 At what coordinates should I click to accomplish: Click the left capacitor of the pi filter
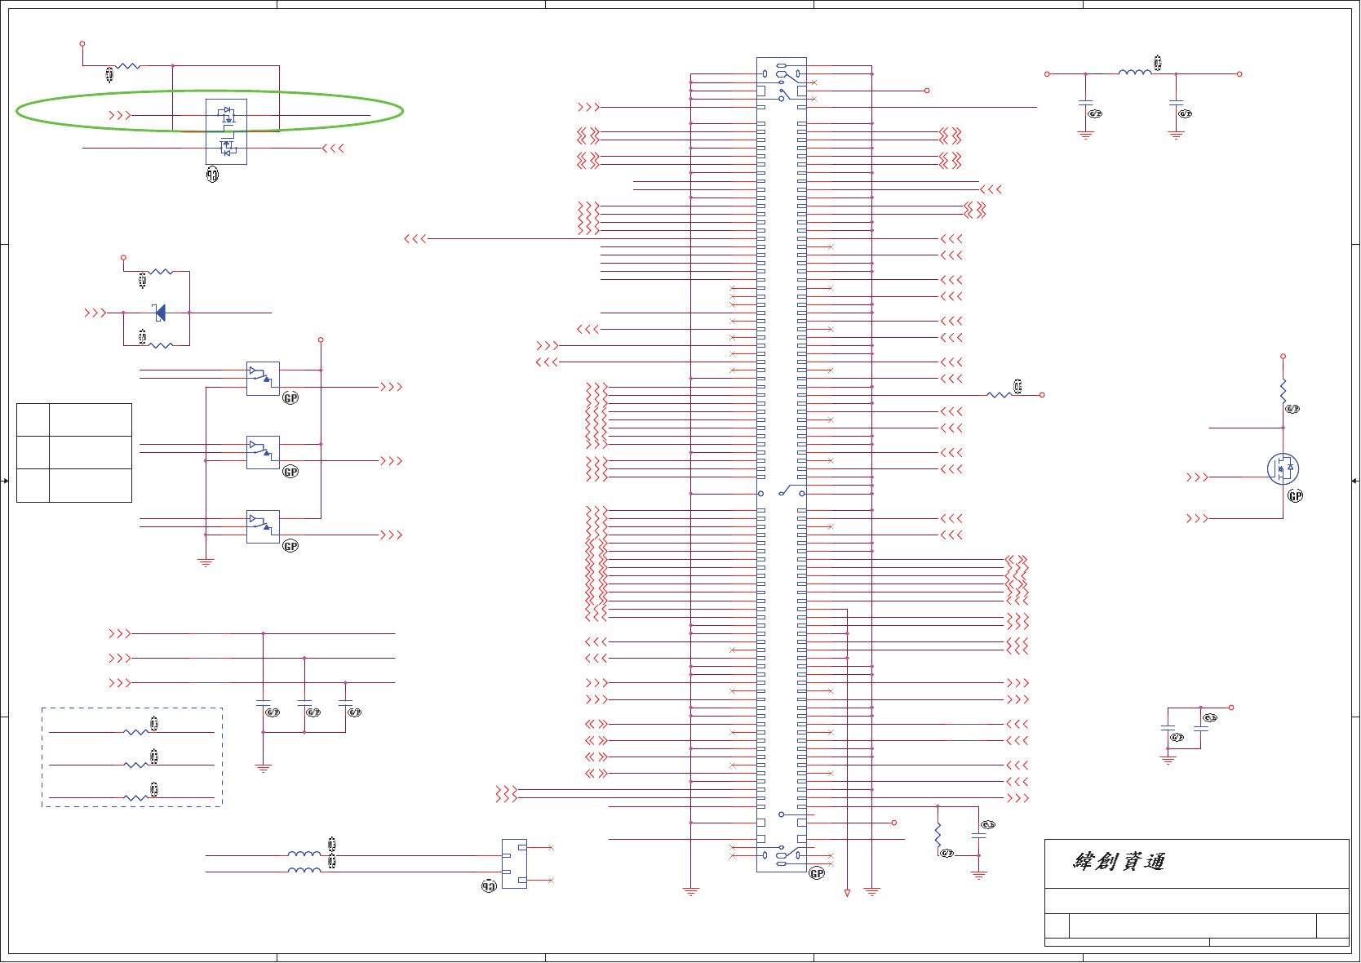1085,103
